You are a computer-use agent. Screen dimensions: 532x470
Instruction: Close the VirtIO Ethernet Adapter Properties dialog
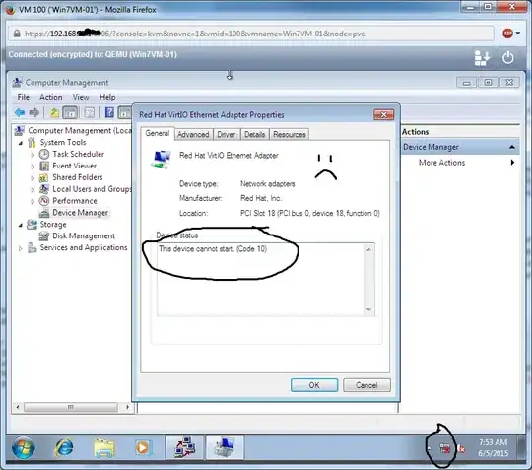coord(384,115)
